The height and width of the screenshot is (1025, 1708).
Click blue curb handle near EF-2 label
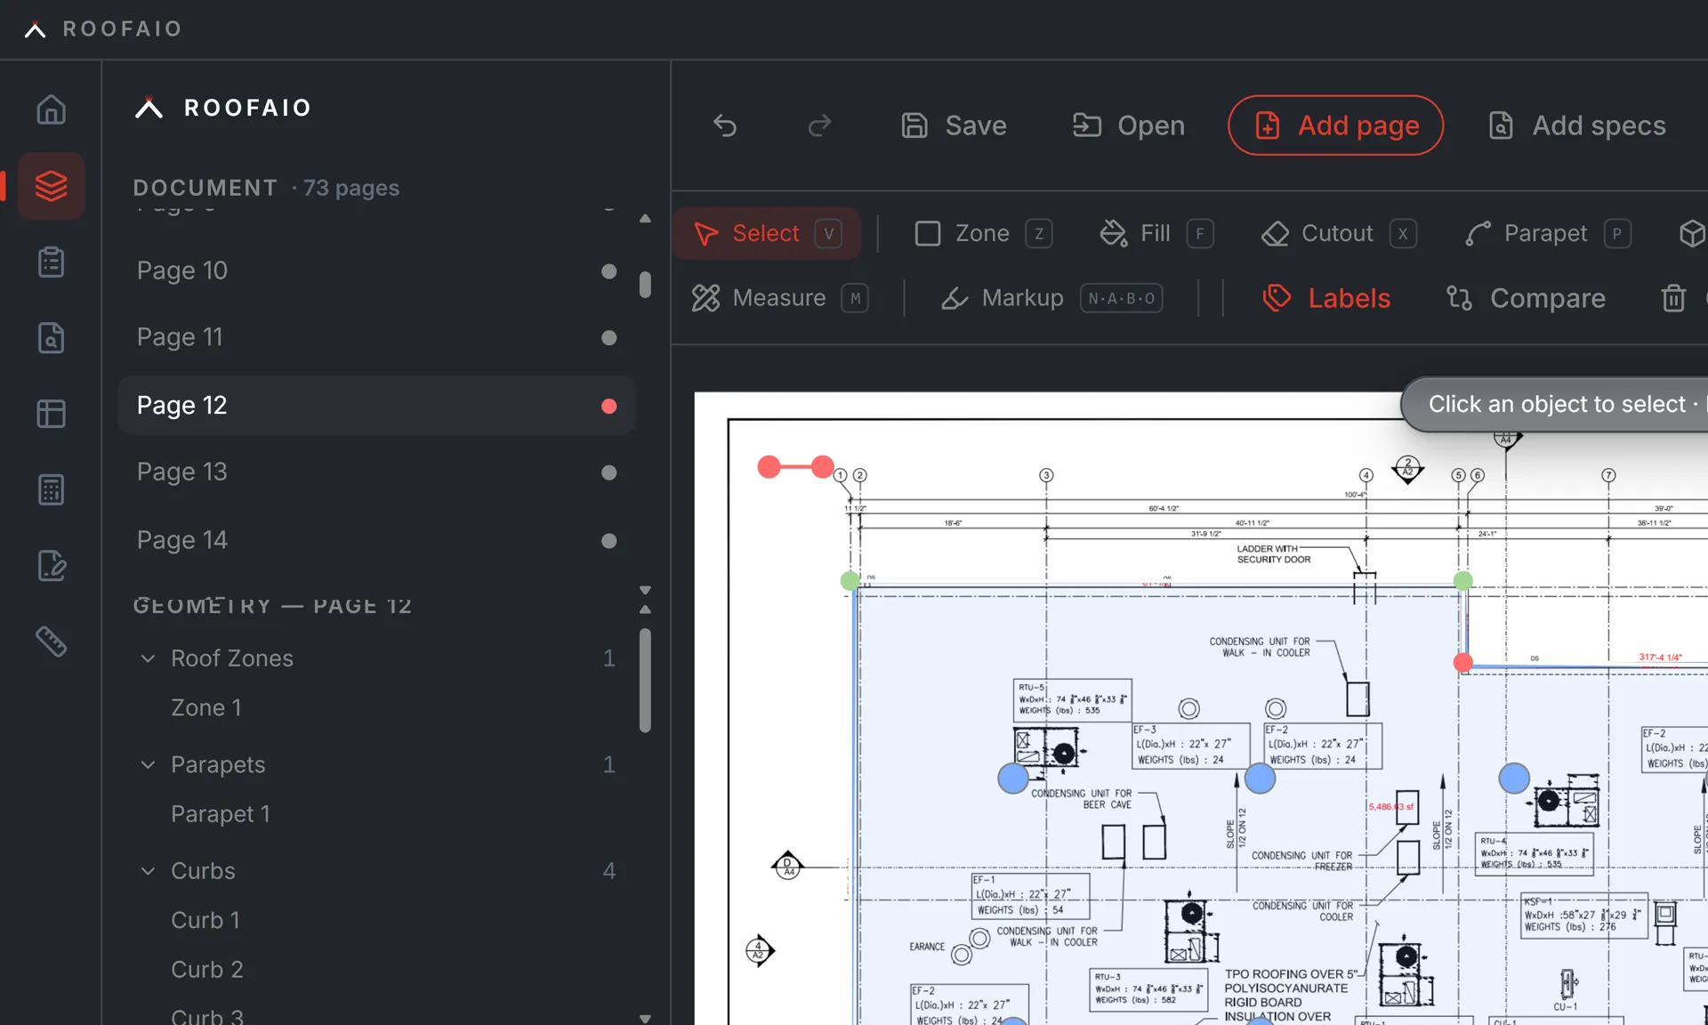click(x=1260, y=779)
